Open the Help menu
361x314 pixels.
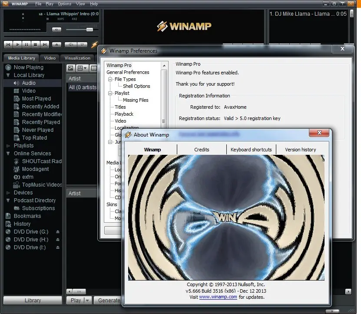(94, 4)
